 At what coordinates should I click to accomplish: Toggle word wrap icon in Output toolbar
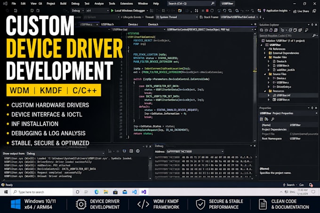[124, 151]
